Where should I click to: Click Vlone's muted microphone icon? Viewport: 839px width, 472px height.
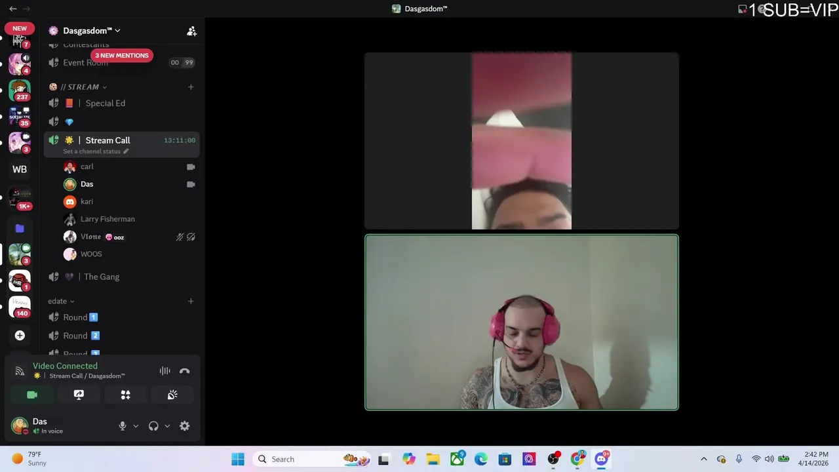point(180,237)
